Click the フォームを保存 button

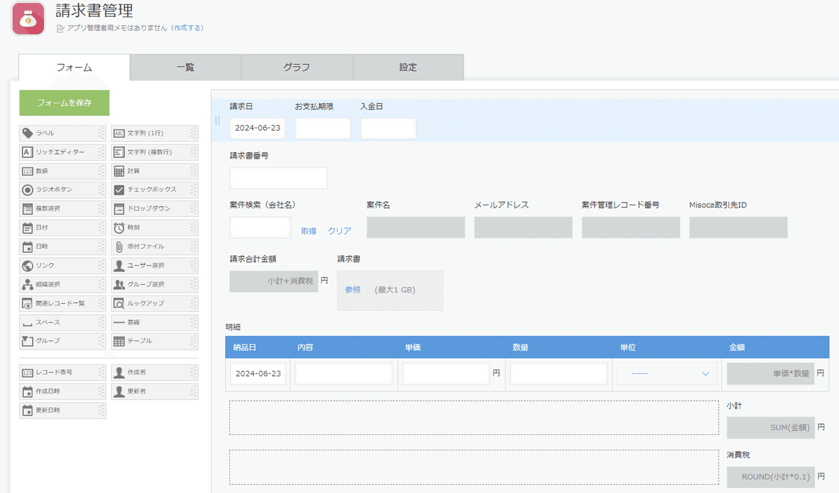[x=64, y=103]
